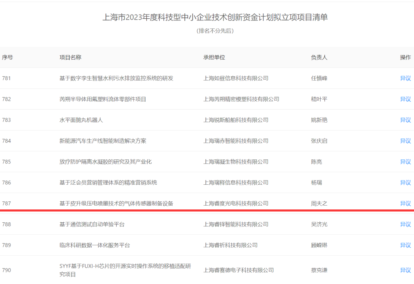Image resolution: width=414 pixels, height=284 pixels.
Task: Select project 基于泛会员营销管理体系的精准营销系统
Action: coord(108,183)
